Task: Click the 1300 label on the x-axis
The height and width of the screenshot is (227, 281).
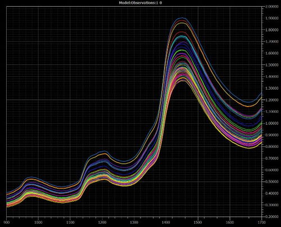Action: tap(134, 223)
